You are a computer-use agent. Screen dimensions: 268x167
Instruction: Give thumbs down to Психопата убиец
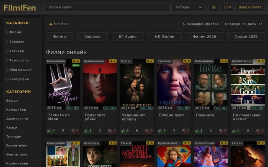click(112, 131)
